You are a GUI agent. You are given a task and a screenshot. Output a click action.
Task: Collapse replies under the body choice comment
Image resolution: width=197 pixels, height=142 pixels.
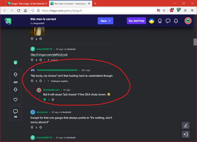coord(58,81)
